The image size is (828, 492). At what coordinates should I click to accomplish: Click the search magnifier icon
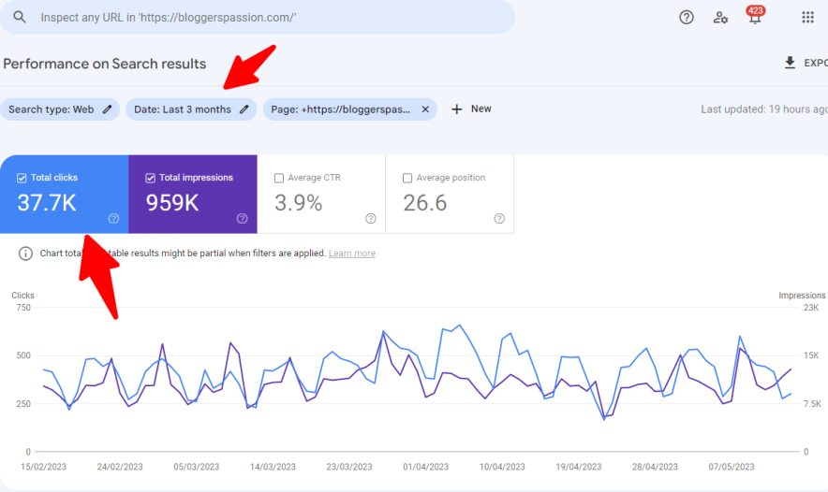(20, 18)
